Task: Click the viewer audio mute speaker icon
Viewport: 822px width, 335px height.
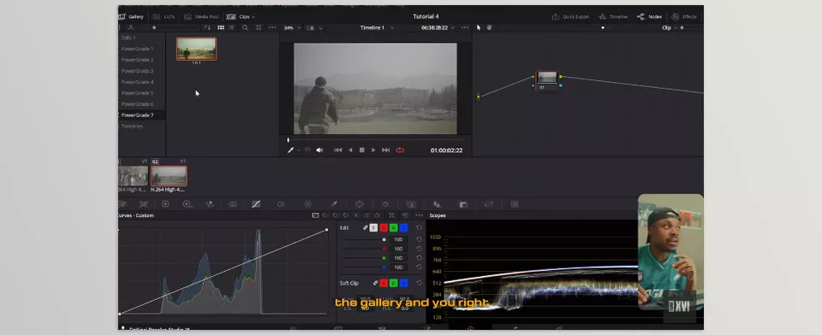Action: pos(319,150)
